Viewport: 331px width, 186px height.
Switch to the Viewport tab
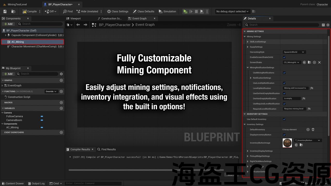75,19
